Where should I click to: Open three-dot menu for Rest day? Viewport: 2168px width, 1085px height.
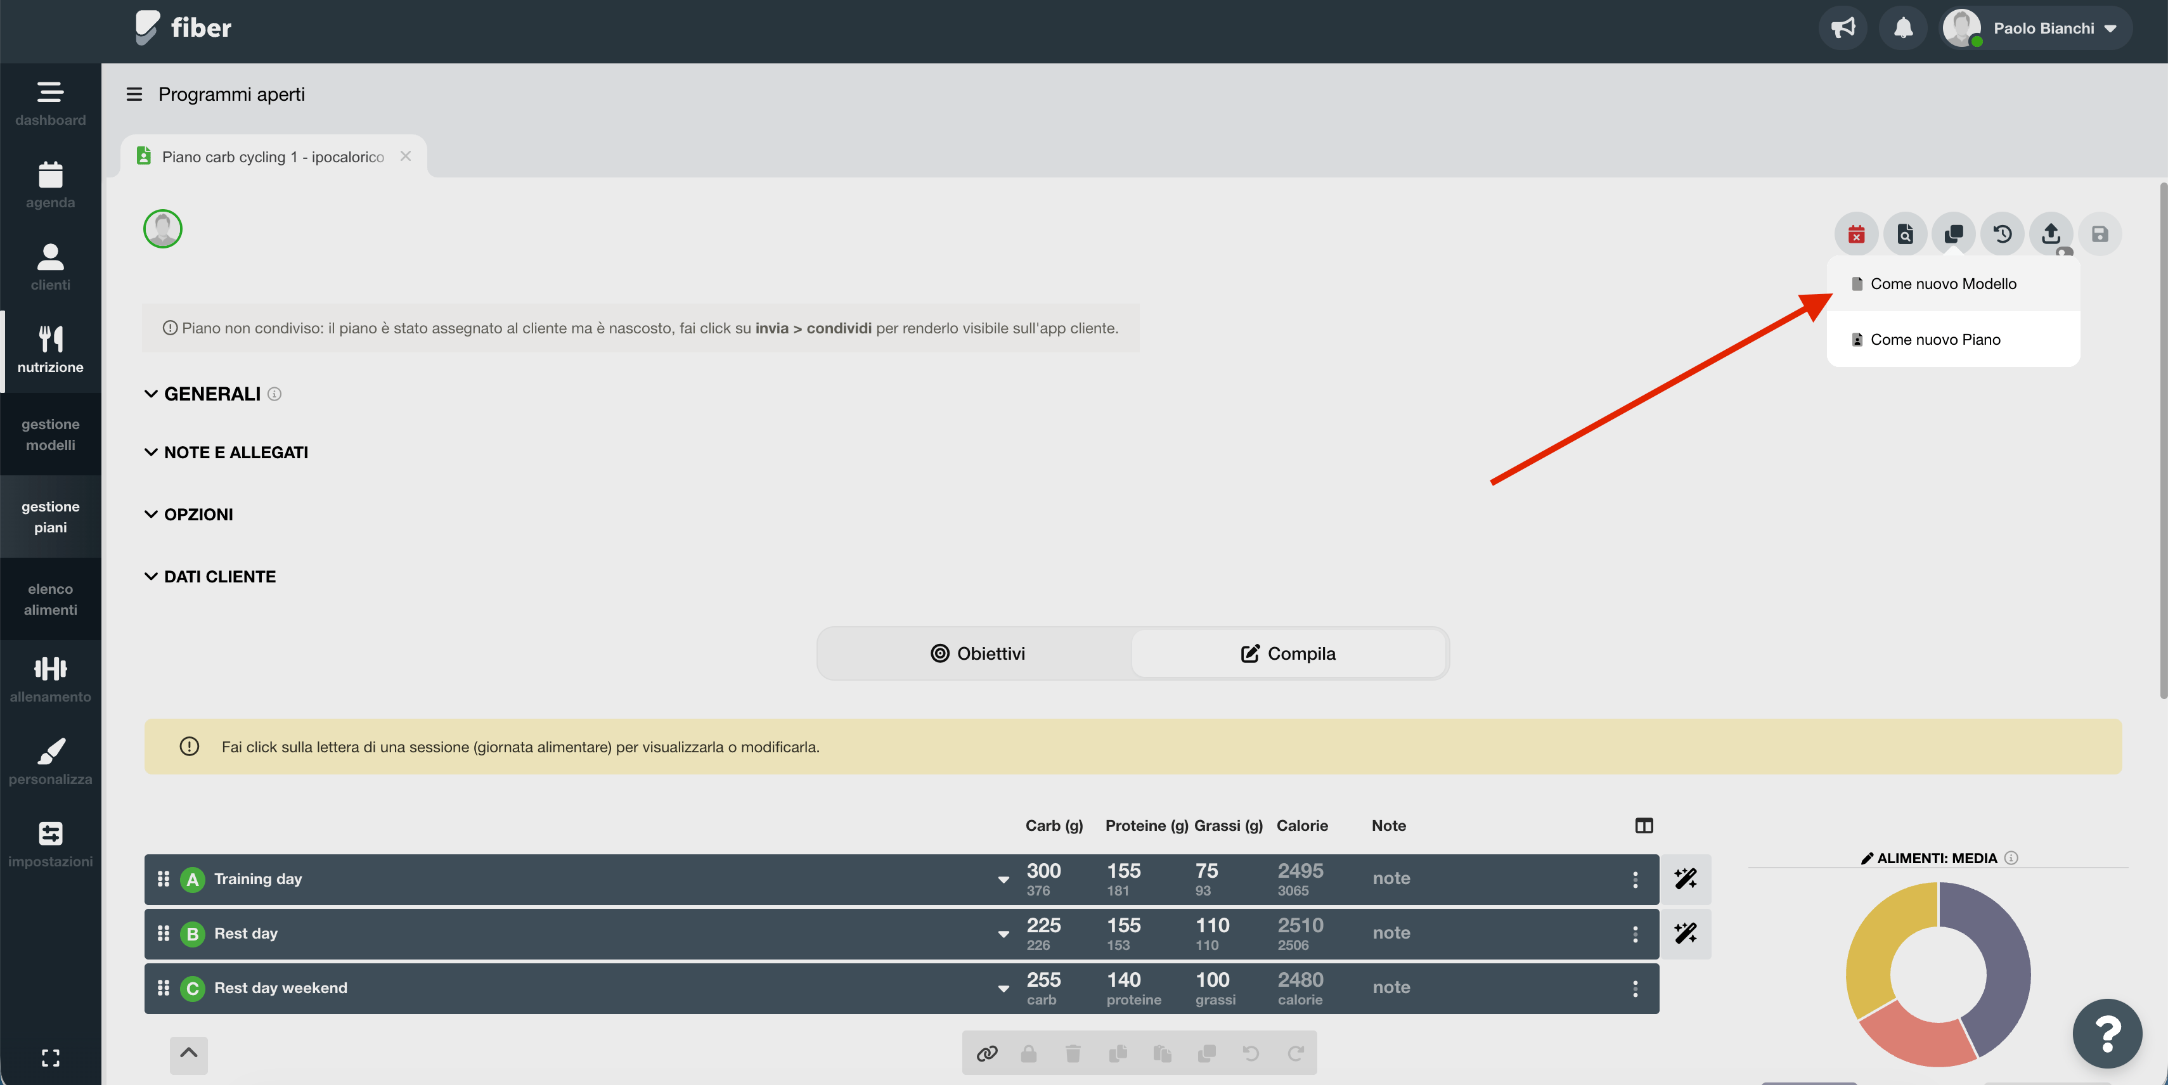click(x=1636, y=934)
